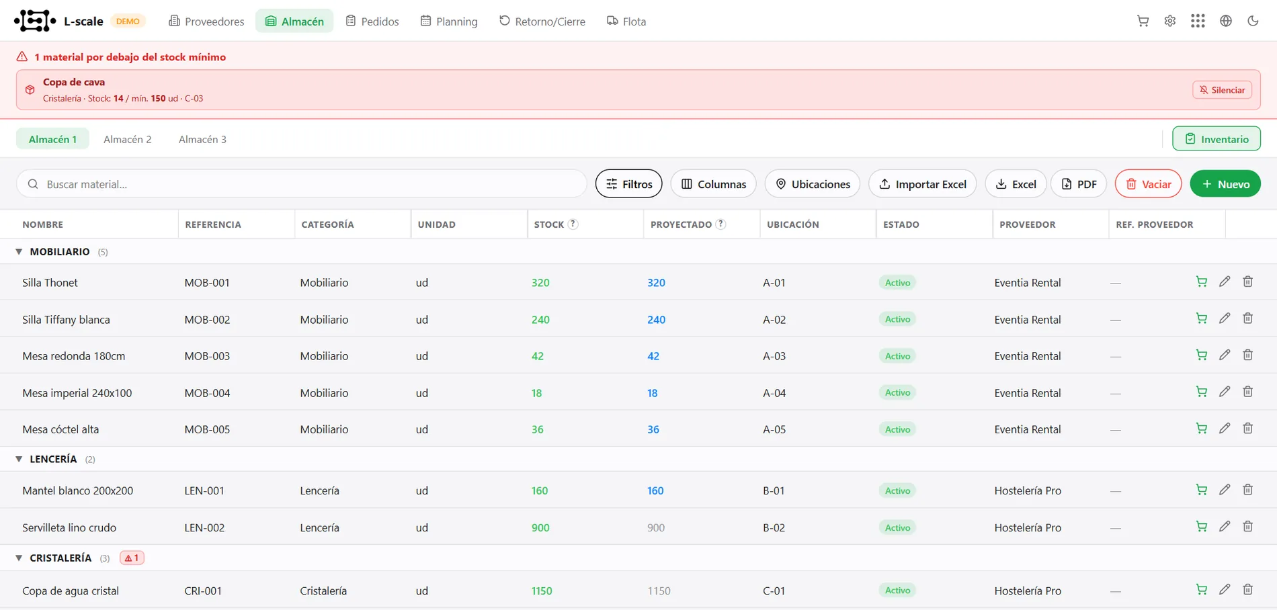Collapse the MOBILIARIO group
The image size is (1277, 610).
tap(19, 252)
